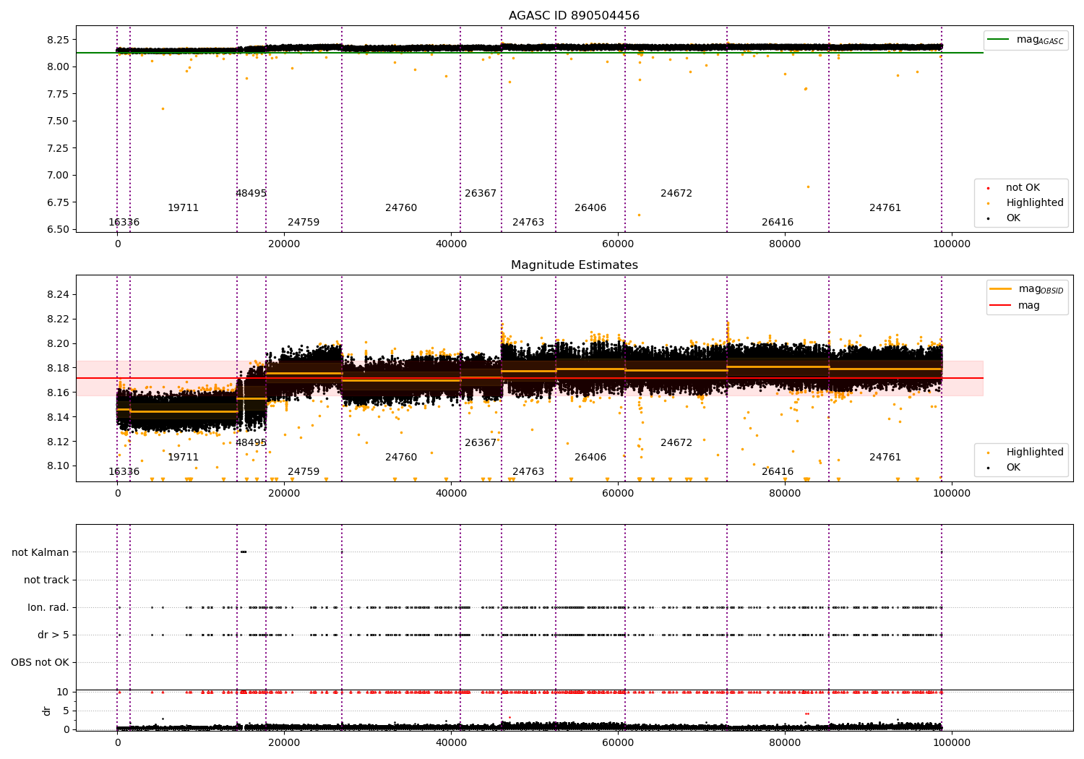Click OBSID label 26406 in the Magnitude Estimates plot
The width and height of the screenshot is (1084, 759).
click(590, 458)
